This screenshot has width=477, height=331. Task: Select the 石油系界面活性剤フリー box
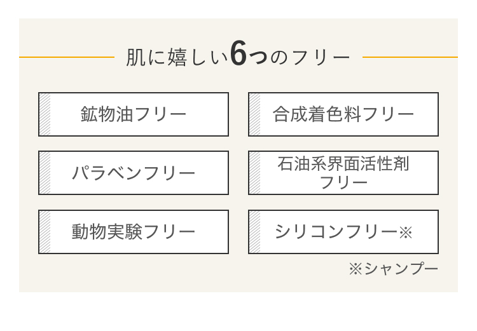(x=343, y=173)
